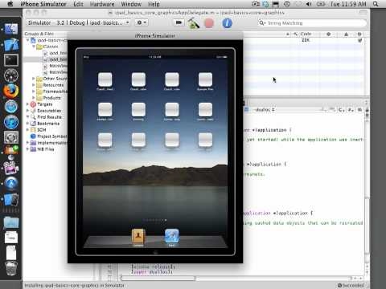Click the Tue 11:59 AM clock
Screen dimensions: 386x289
(x=348, y=4)
